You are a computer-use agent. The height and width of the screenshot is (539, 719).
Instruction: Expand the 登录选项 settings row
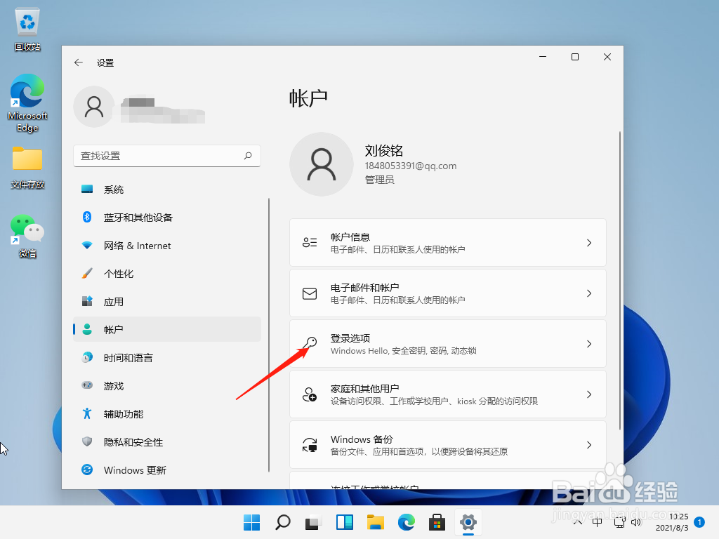click(447, 343)
